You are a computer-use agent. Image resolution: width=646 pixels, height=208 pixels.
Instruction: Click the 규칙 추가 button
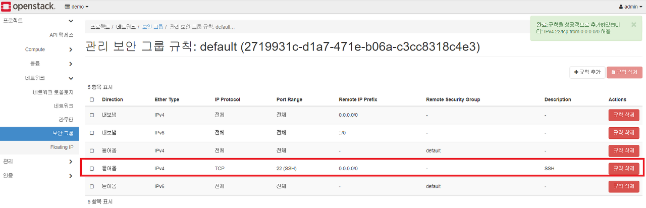(587, 72)
